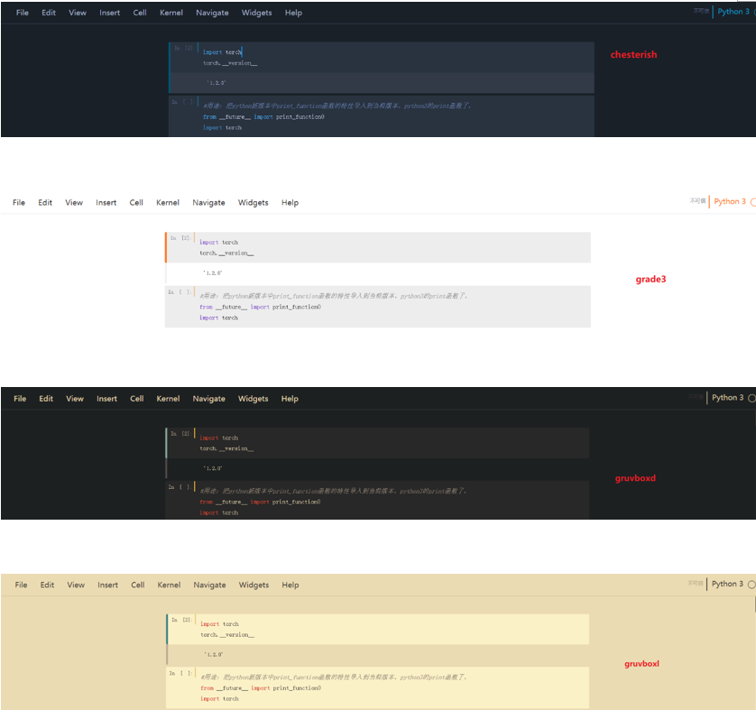The image size is (756, 710).
Task: Click 'import torch' cell in beige notebook
Action: [378, 629]
